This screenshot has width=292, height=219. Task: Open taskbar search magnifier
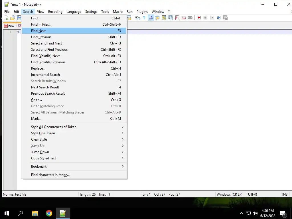tap(21, 213)
